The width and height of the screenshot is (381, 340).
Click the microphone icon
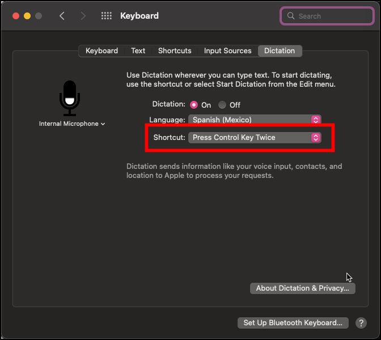tap(70, 97)
